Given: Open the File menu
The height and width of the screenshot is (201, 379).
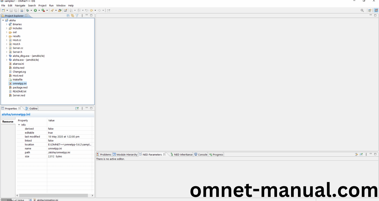Looking at the screenshot, I should (3, 5).
